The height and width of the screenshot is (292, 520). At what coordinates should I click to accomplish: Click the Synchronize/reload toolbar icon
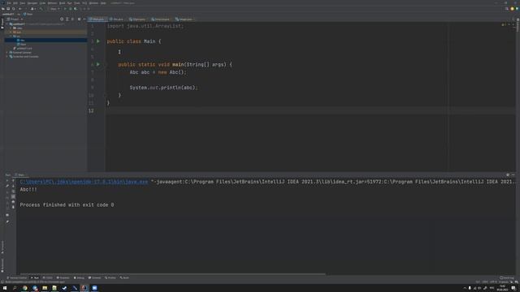coord(14,9)
